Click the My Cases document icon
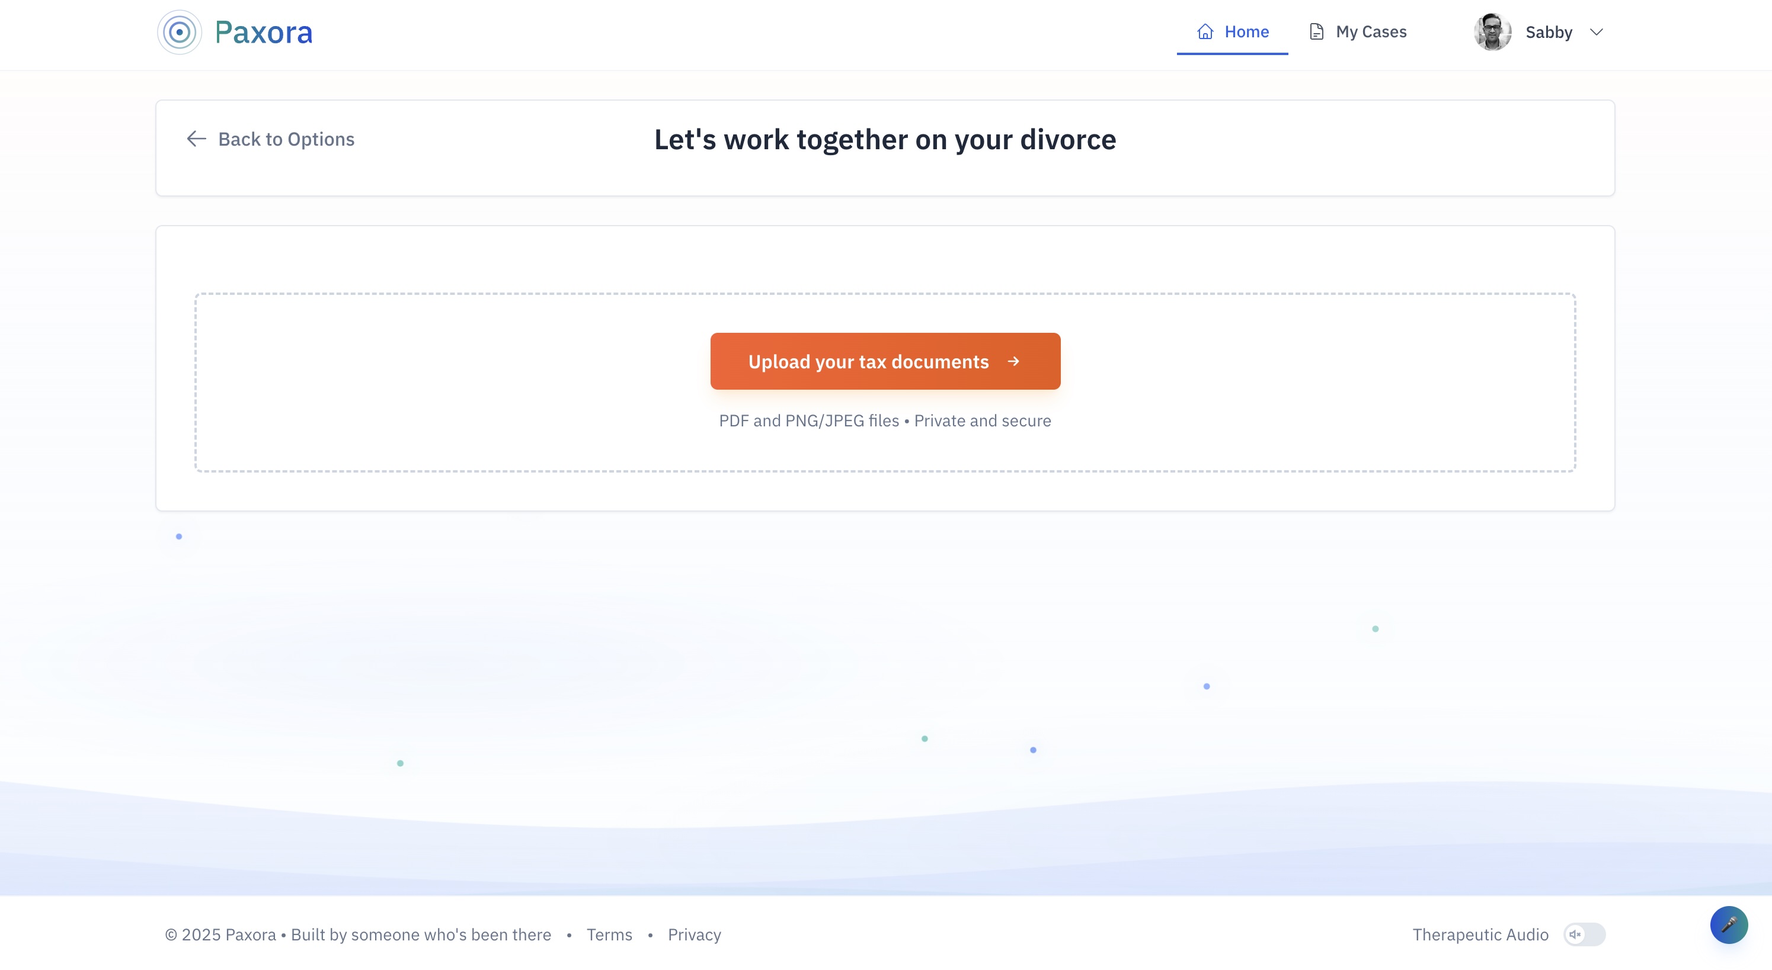 click(x=1316, y=31)
